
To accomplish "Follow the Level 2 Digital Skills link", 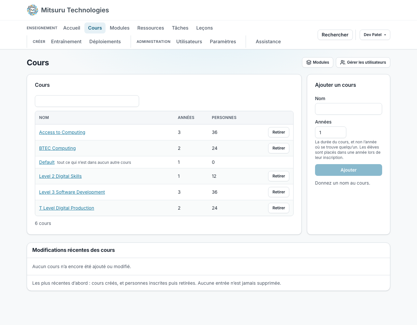I will pos(60,176).
